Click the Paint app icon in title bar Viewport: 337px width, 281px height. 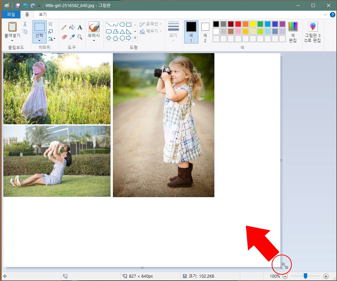point(7,6)
